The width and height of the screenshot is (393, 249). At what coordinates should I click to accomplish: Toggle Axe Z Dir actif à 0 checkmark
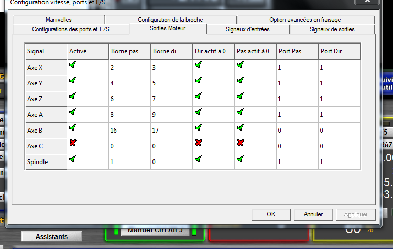pyautogui.click(x=198, y=96)
